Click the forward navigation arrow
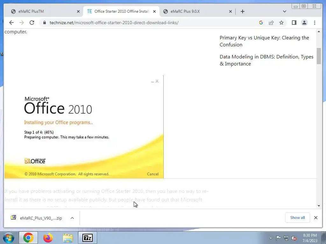326x244 pixels. [x=22, y=23]
